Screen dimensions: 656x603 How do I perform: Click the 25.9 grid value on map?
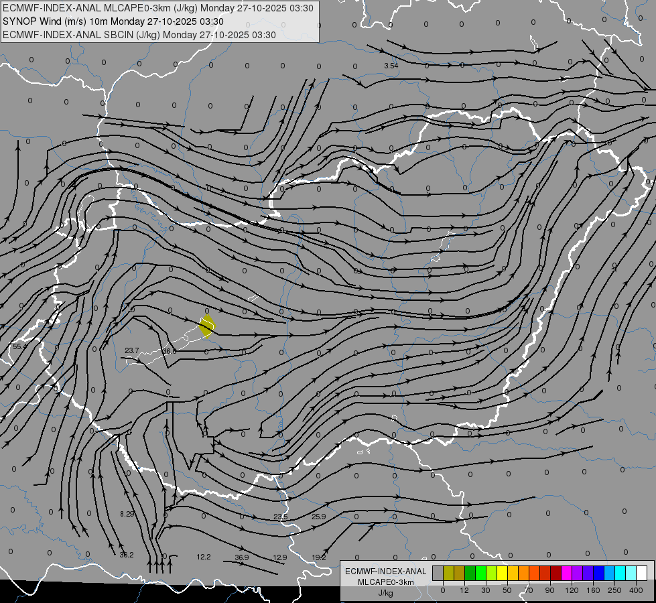[x=319, y=517]
